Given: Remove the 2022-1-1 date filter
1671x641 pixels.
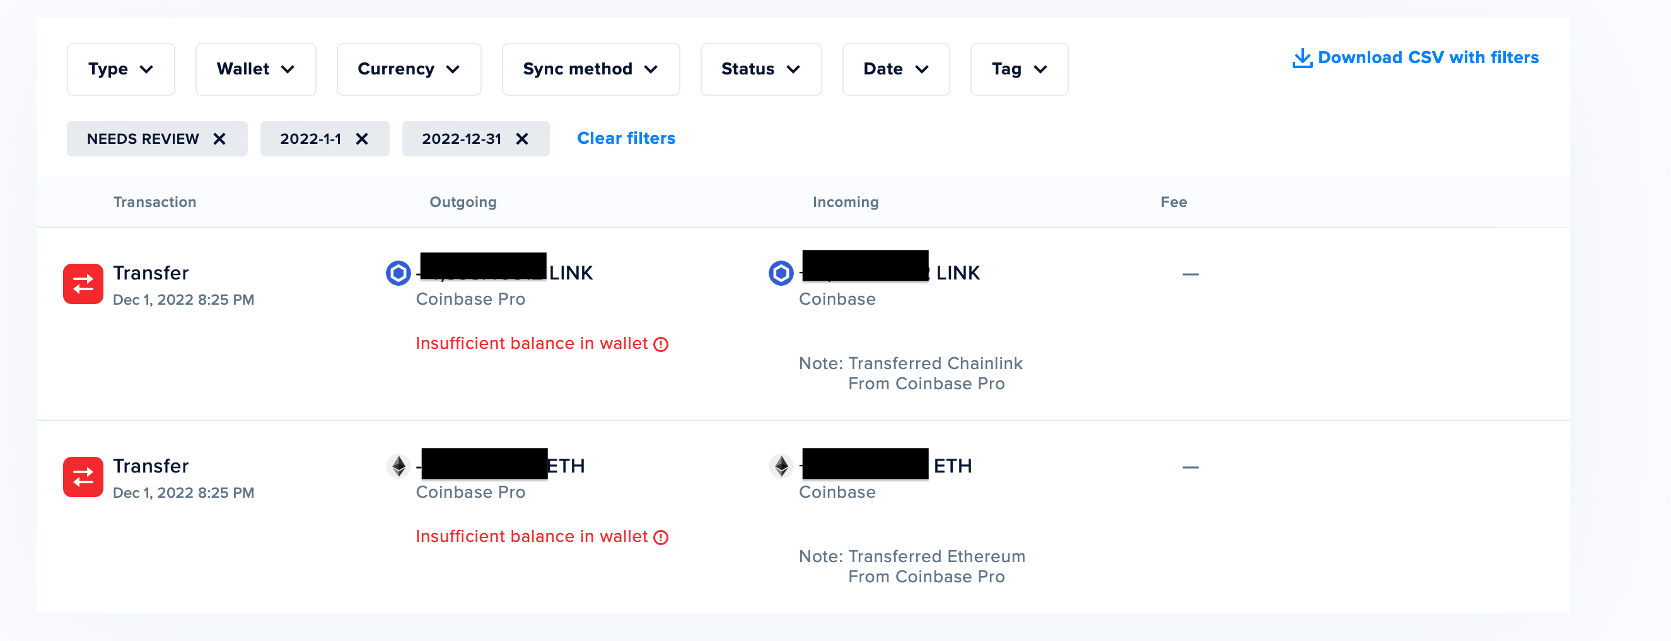Looking at the screenshot, I should pyautogui.click(x=362, y=139).
